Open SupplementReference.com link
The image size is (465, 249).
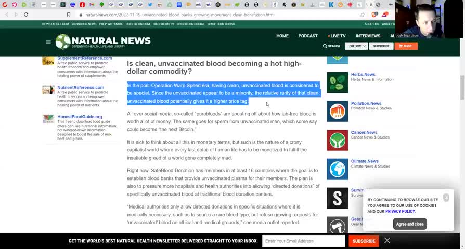tap(84, 58)
